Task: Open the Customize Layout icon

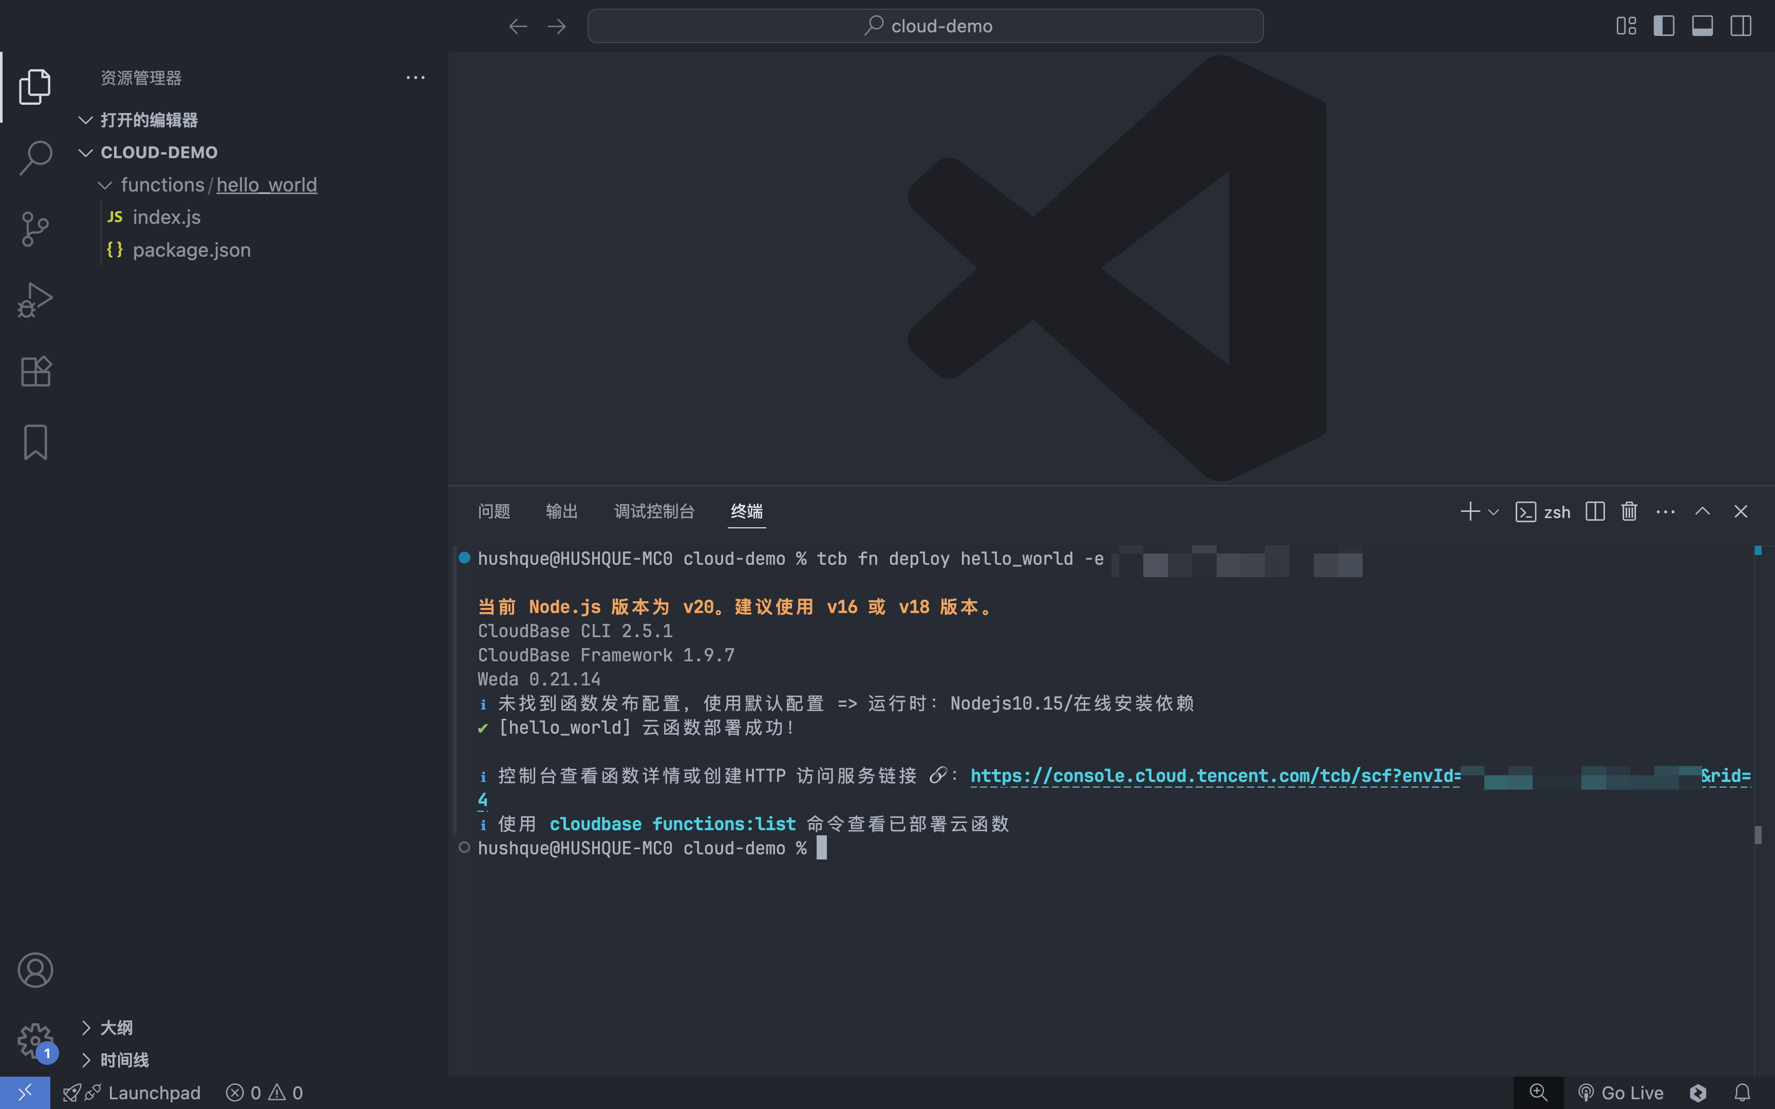Action: pyautogui.click(x=1626, y=26)
